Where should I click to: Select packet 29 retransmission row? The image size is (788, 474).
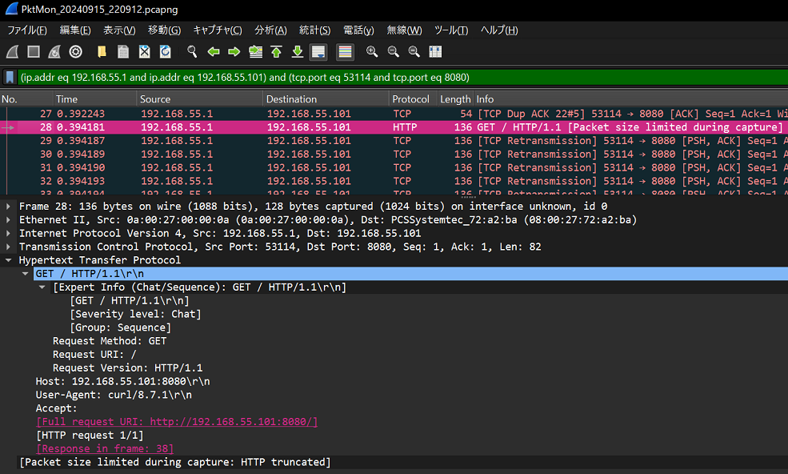[394, 141]
